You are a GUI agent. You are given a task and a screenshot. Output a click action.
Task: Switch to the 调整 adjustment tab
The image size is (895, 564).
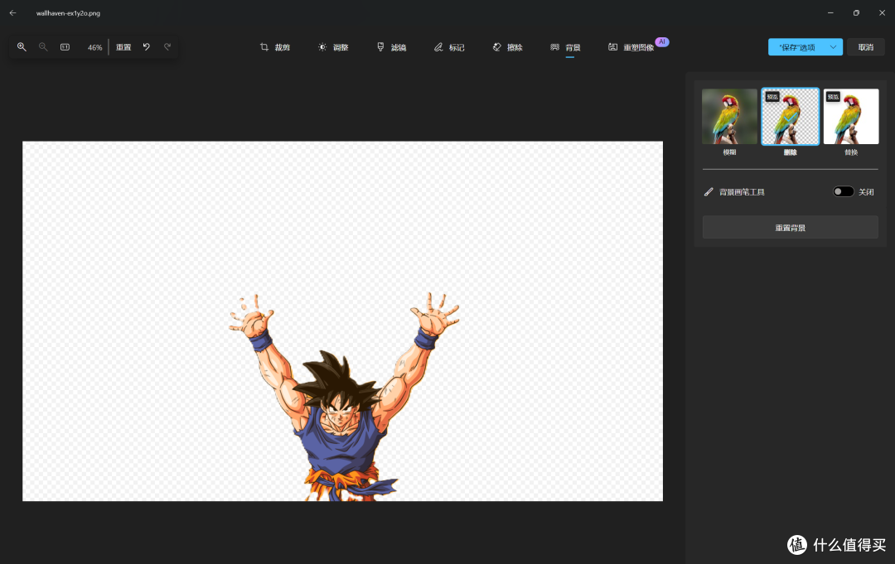[333, 47]
